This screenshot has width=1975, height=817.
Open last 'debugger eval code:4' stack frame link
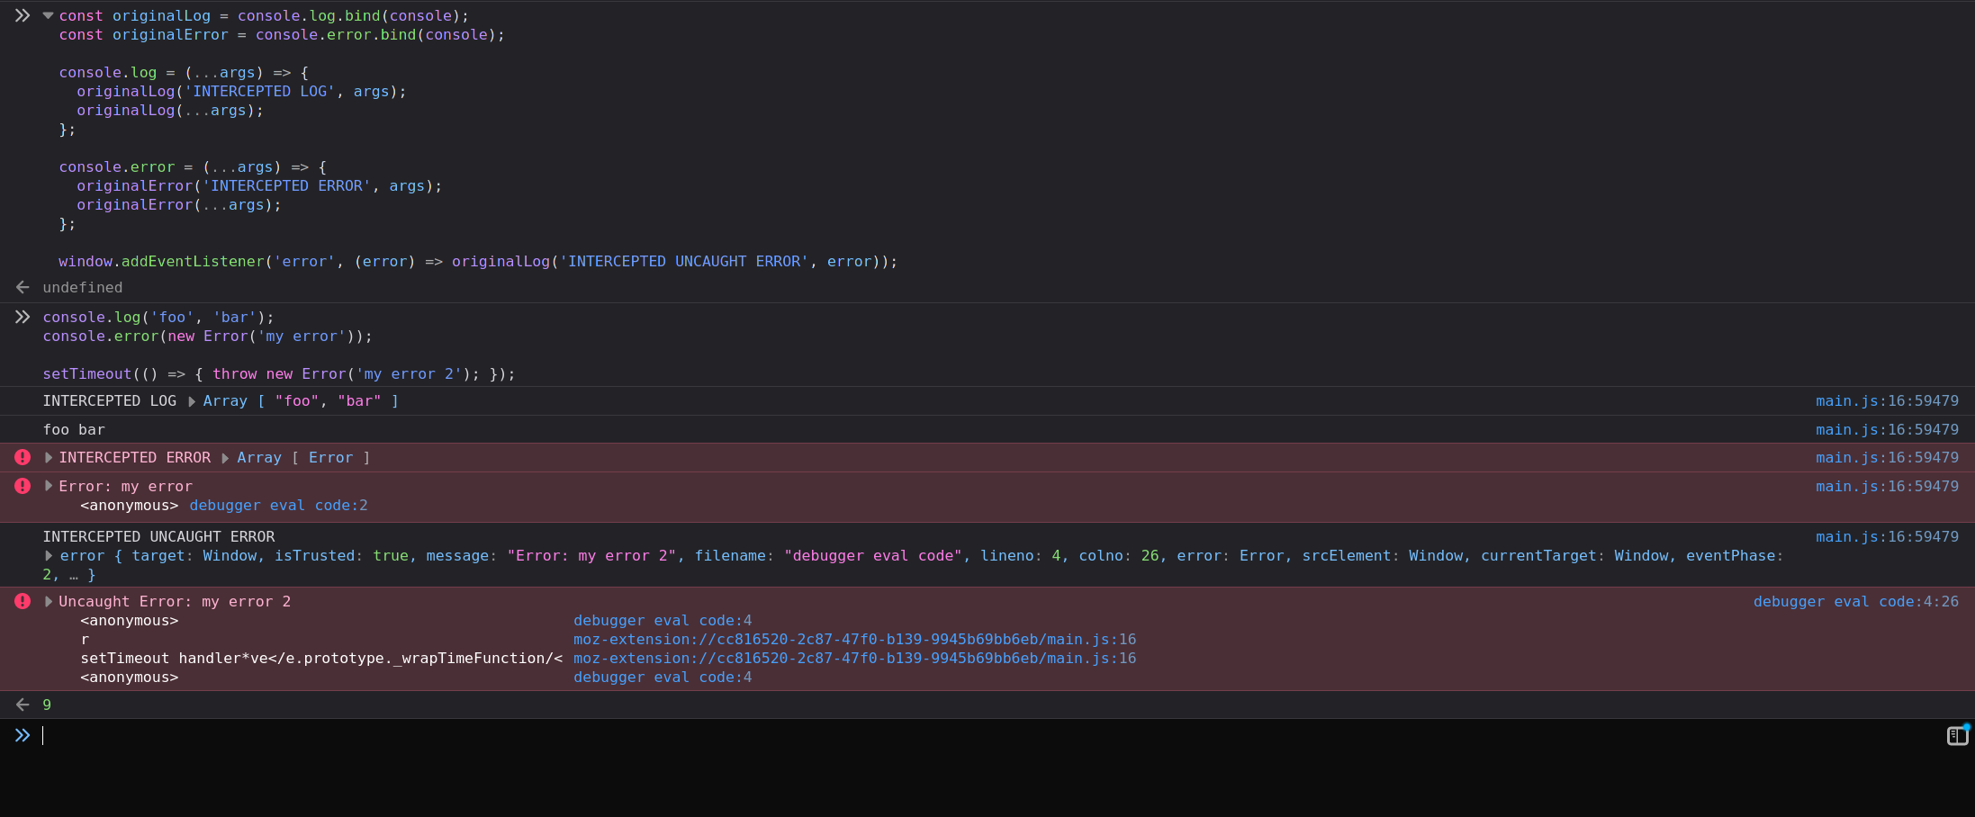tap(663, 678)
